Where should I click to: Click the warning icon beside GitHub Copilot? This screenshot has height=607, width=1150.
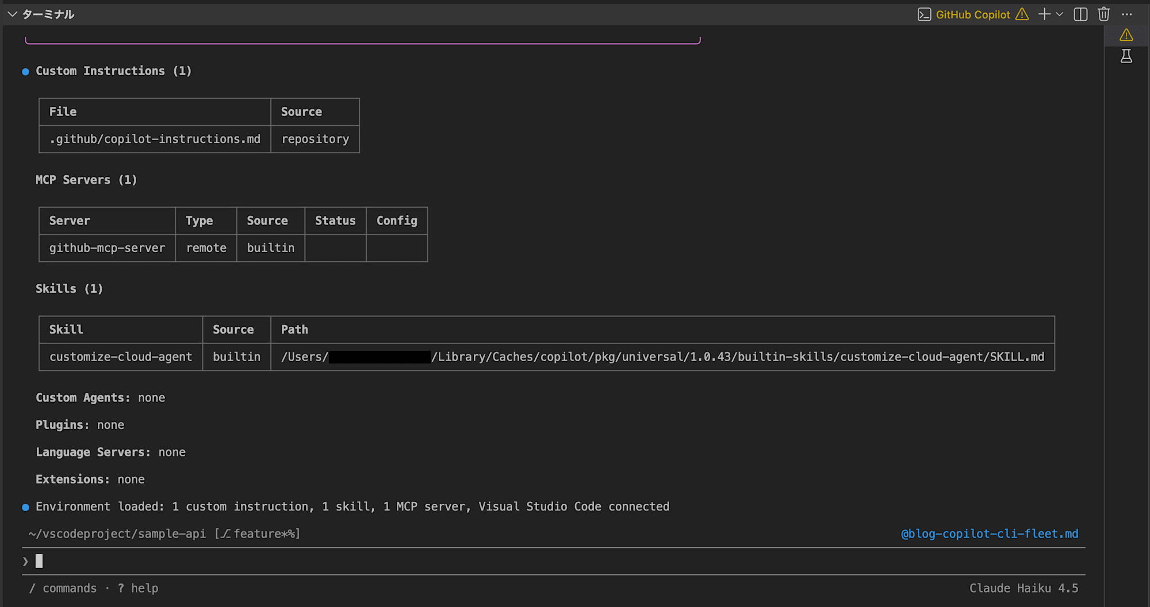[x=1022, y=14]
